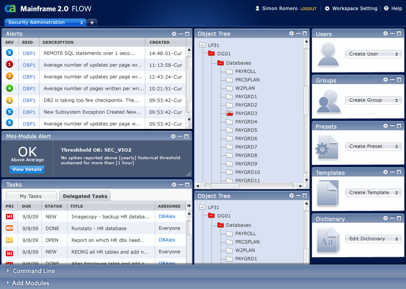Click the Groups two-person icon

tap(328, 101)
